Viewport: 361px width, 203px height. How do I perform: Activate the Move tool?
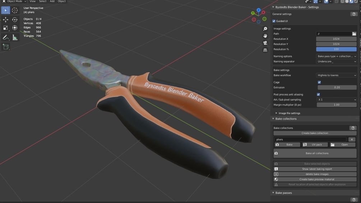(x=5, y=20)
